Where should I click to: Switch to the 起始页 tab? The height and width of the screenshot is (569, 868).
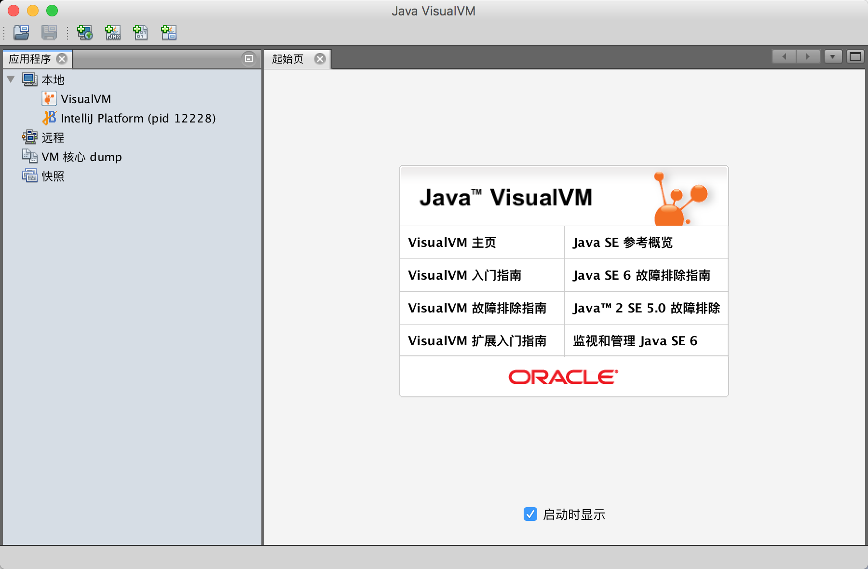(288, 59)
